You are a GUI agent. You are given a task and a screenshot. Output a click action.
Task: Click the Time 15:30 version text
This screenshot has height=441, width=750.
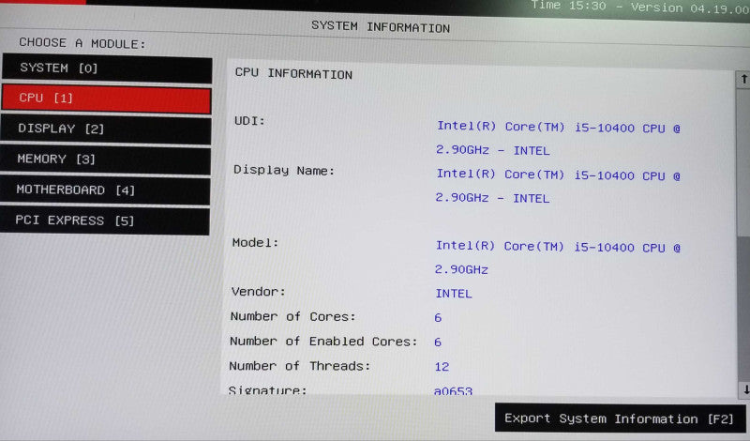(639, 8)
